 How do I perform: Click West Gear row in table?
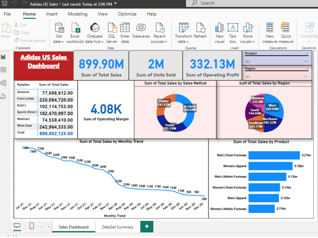[x=45, y=127]
